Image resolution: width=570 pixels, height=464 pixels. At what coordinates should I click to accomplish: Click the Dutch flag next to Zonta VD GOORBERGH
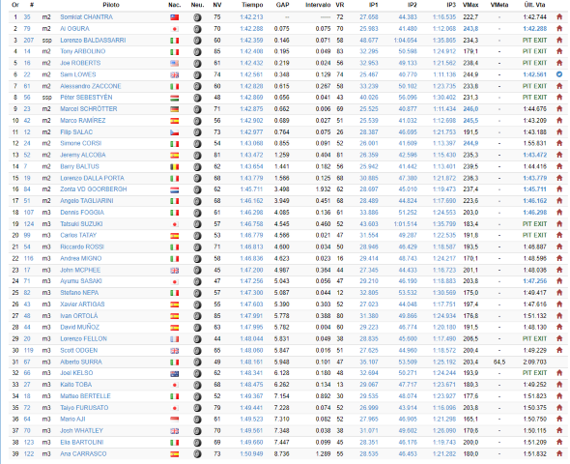click(x=175, y=189)
